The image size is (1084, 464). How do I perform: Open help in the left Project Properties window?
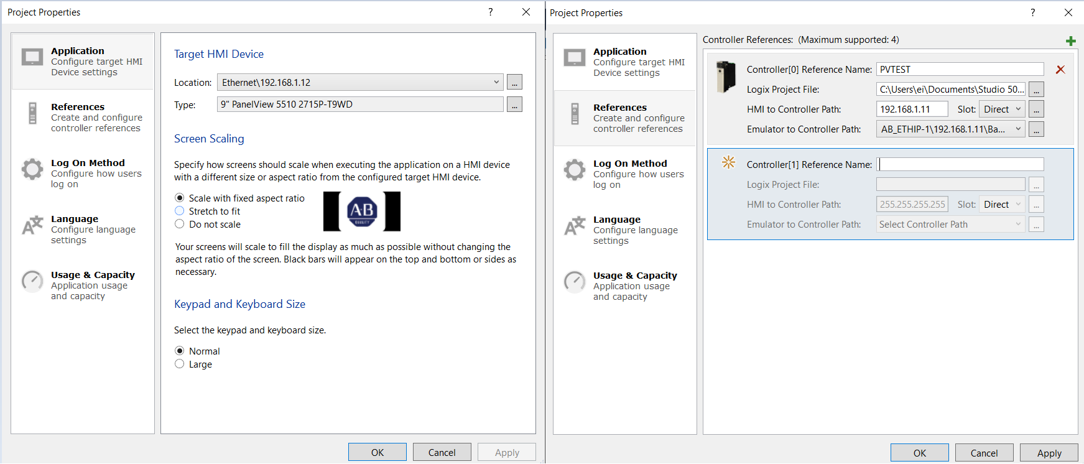(491, 12)
